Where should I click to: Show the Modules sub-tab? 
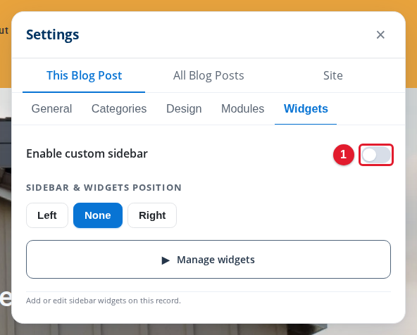(242, 108)
